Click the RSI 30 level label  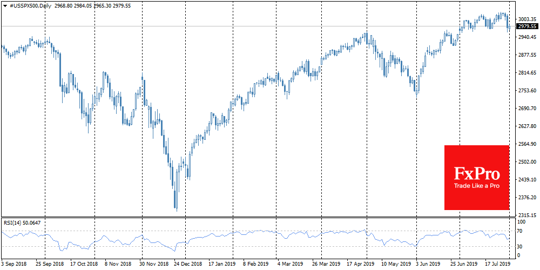tap(521, 246)
